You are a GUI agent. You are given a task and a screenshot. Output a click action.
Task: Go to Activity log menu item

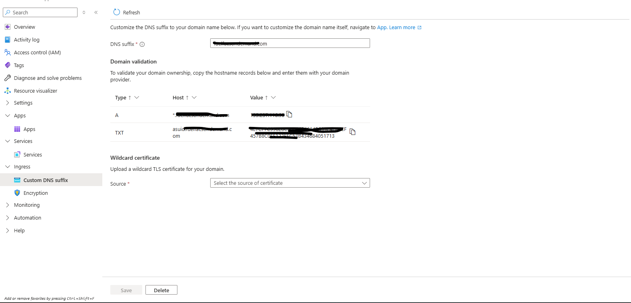click(27, 40)
